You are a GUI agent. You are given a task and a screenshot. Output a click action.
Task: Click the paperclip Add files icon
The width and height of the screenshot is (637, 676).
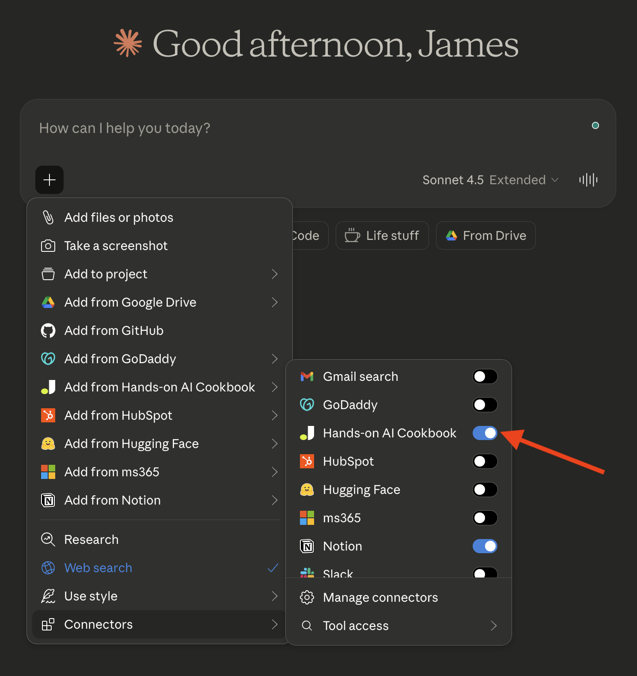48,217
